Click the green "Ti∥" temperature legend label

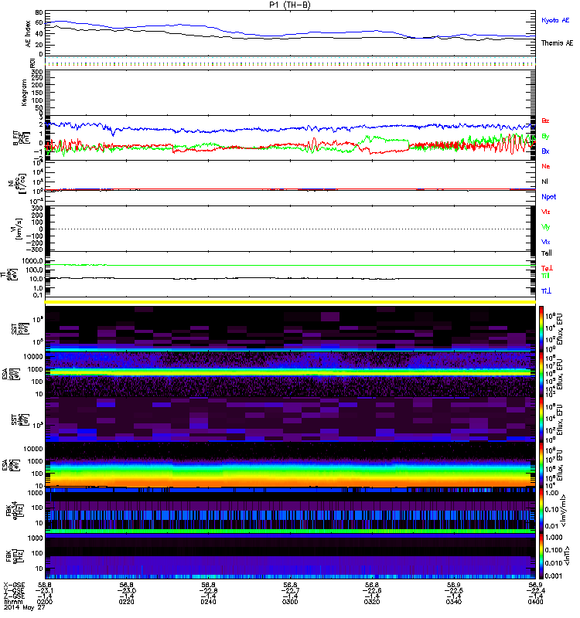coord(545,276)
